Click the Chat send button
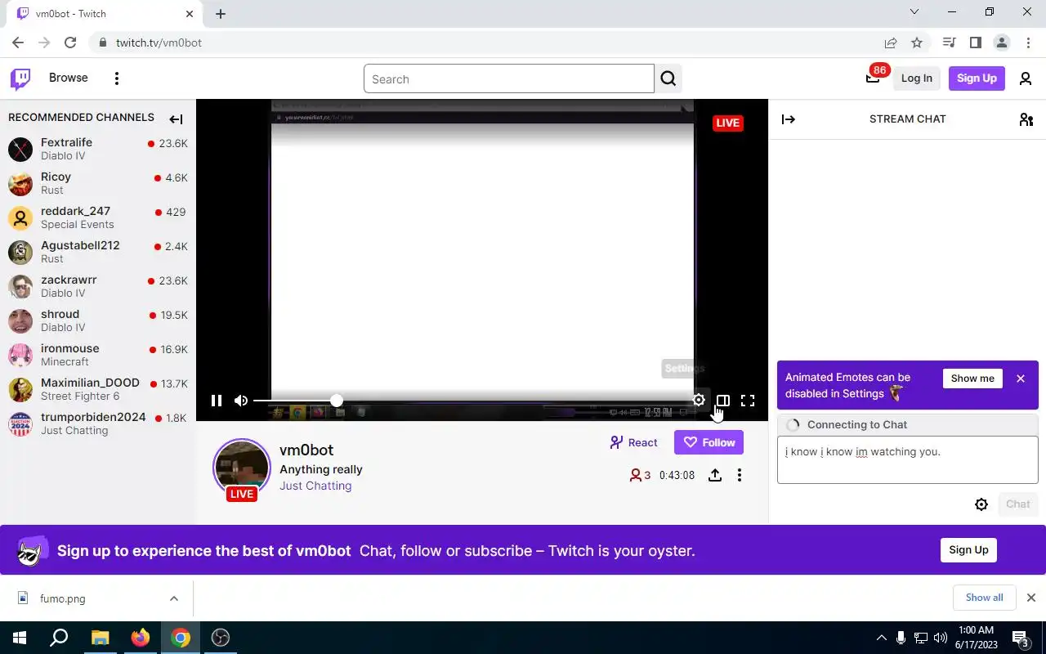Viewport: 1046px width, 654px height. tap(1018, 504)
